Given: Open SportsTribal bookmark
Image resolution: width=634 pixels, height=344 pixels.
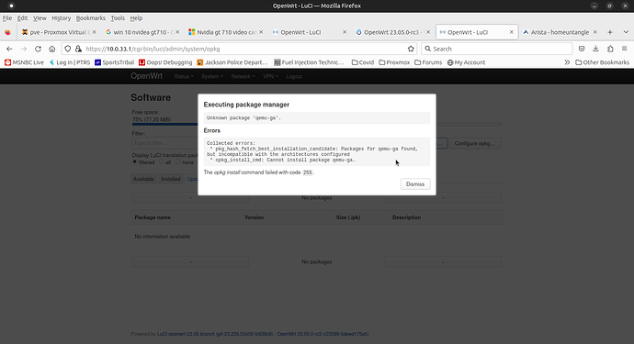Looking at the screenshot, I should [114, 62].
